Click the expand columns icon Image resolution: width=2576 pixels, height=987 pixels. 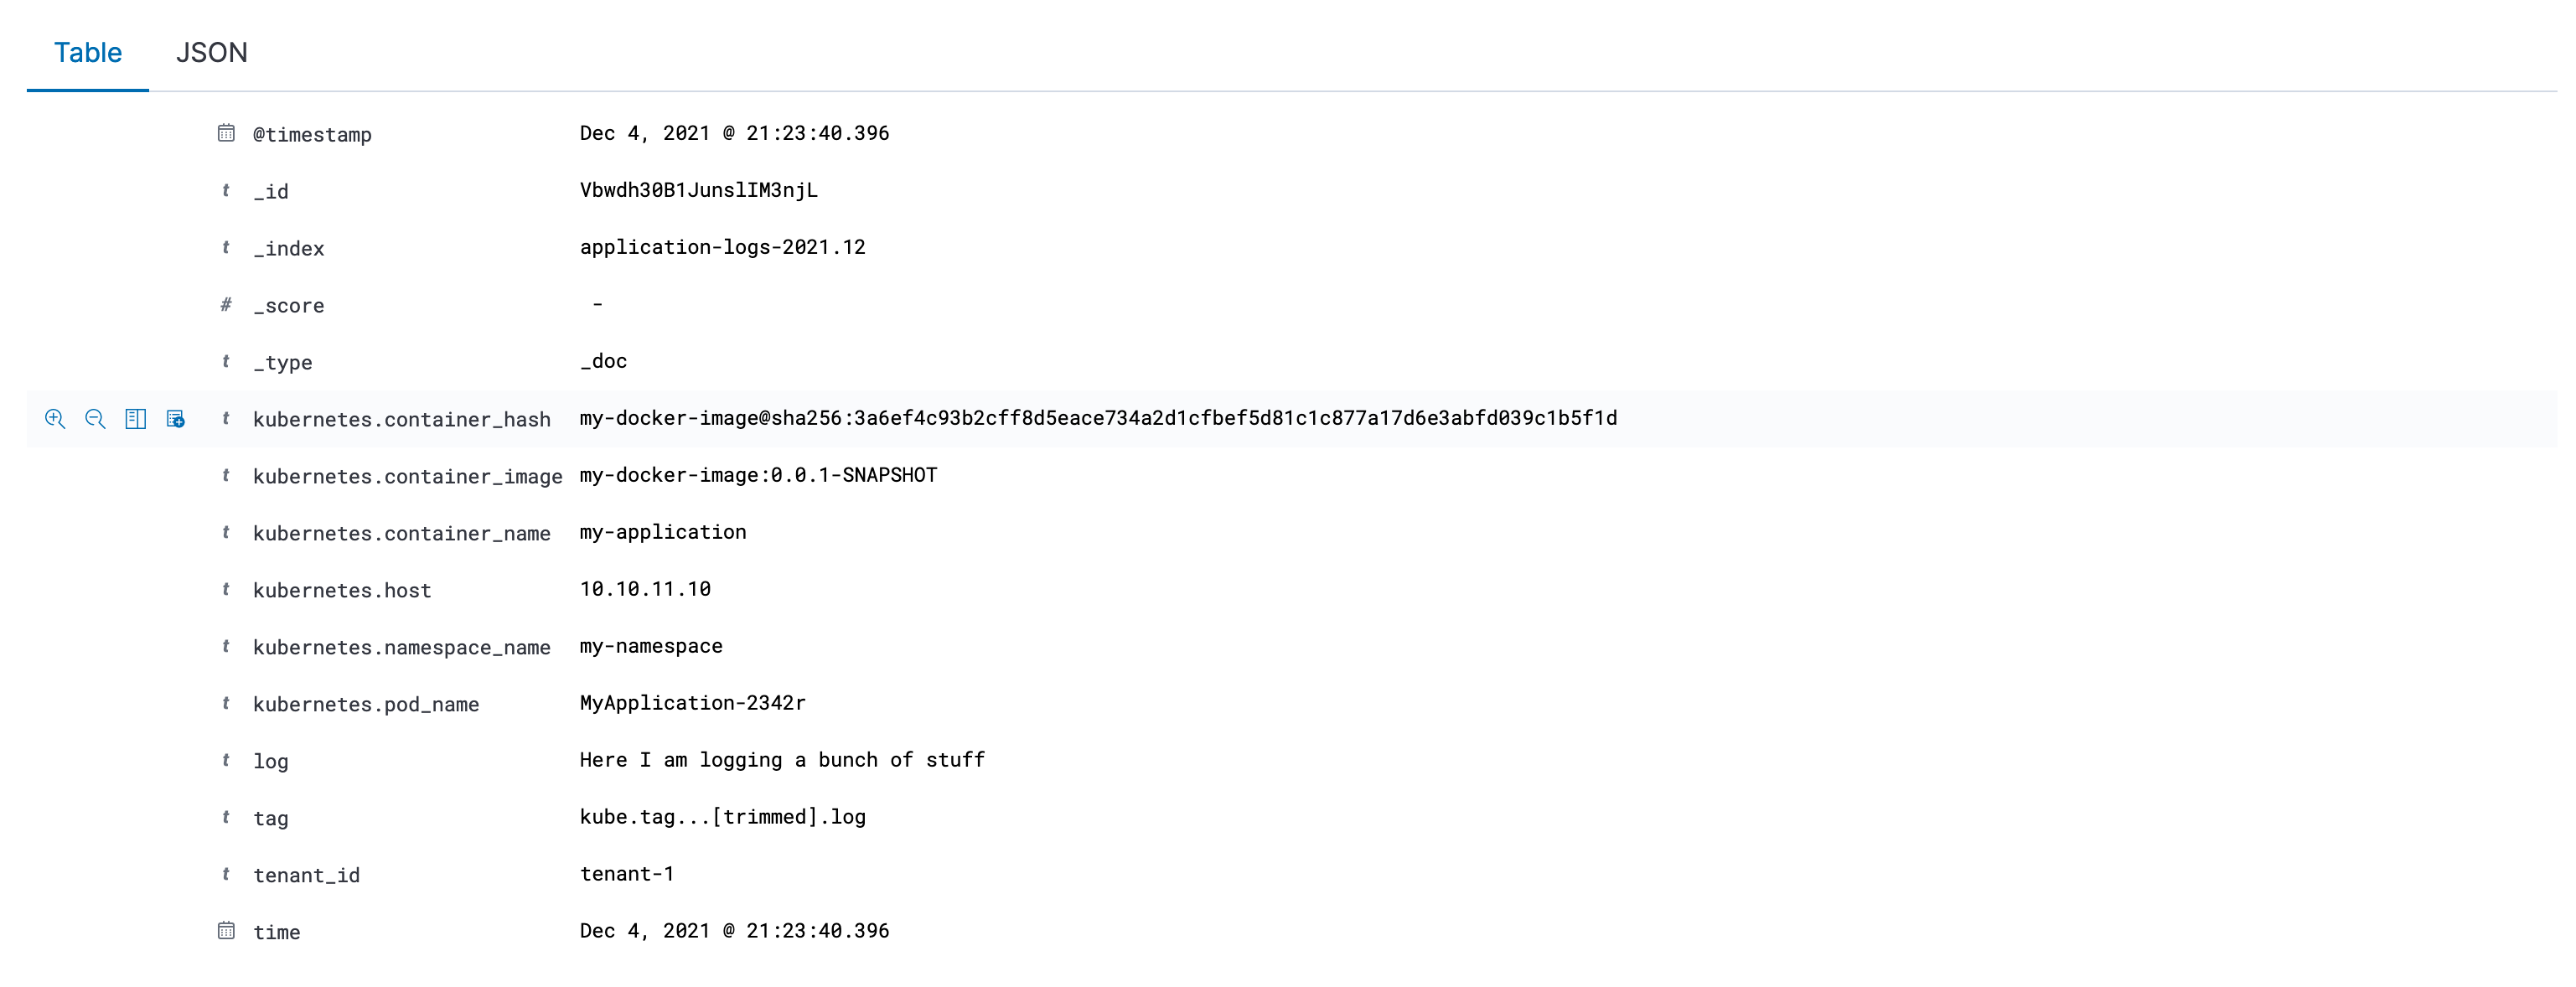[x=135, y=417]
